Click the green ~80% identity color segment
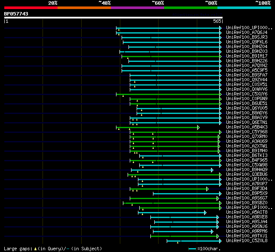Image resolution: width=275 pixels, height=252 pixels. click(191, 8)
